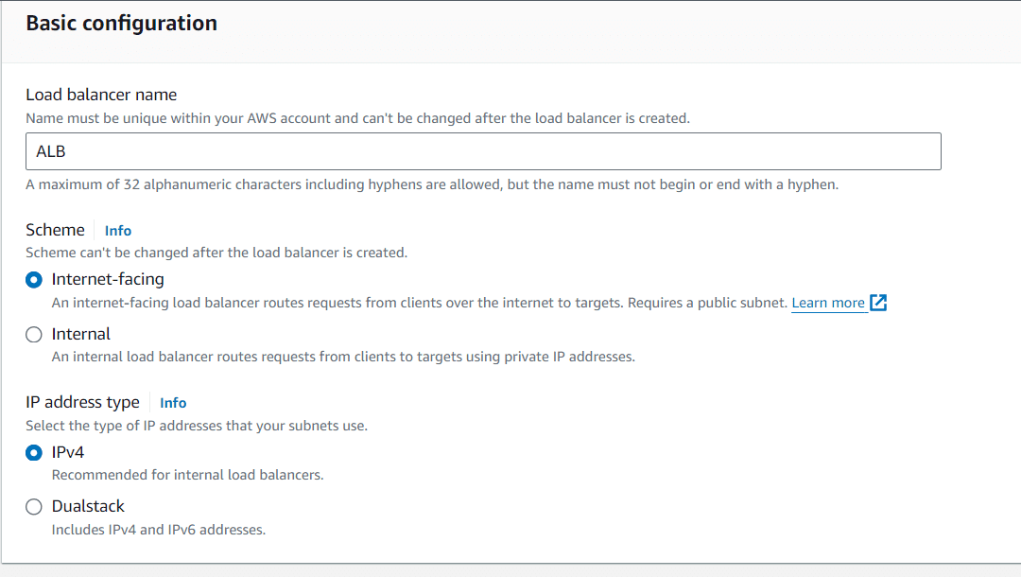
Task: Select the Internal scheme radio button
Action: pyautogui.click(x=34, y=334)
